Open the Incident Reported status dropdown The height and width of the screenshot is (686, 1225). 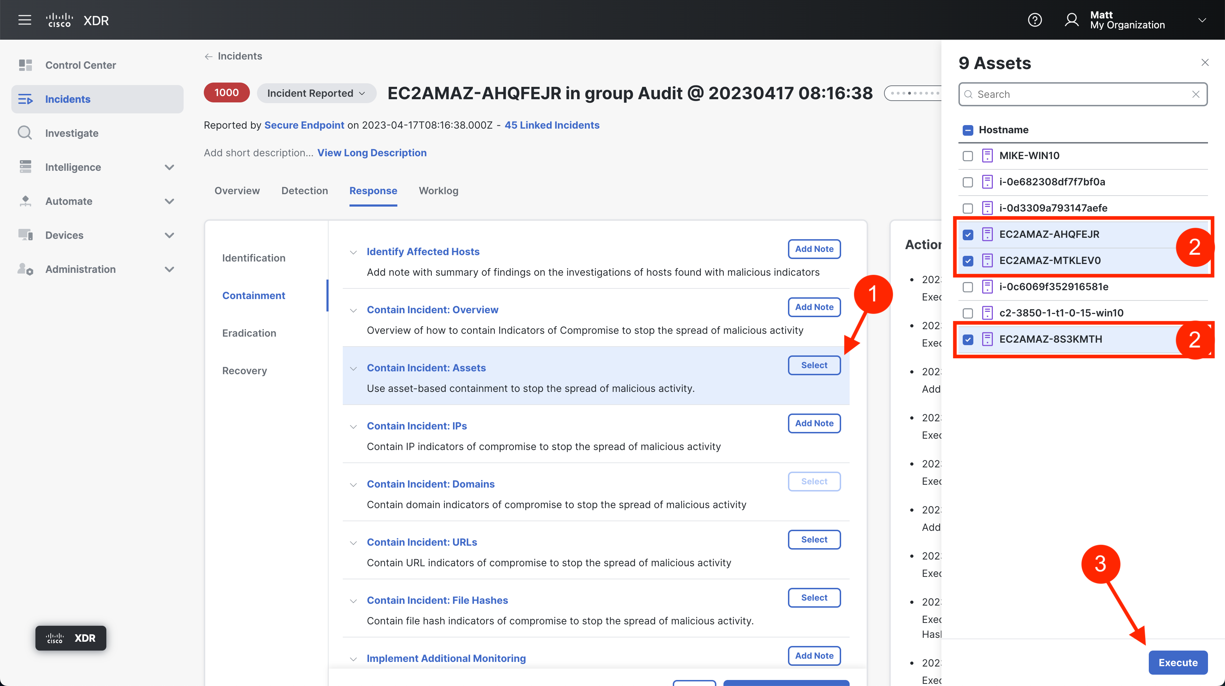(316, 93)
